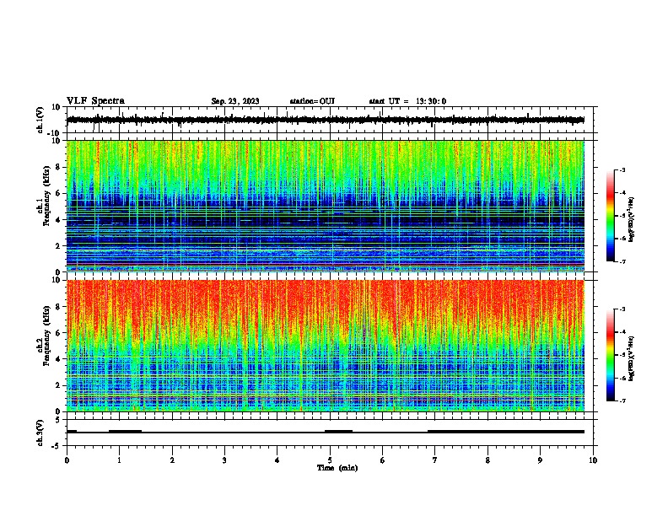The height and width of the screenshot is (516, 668).
Task: Click time axis tick label '9'
Action: click(540, 460)
